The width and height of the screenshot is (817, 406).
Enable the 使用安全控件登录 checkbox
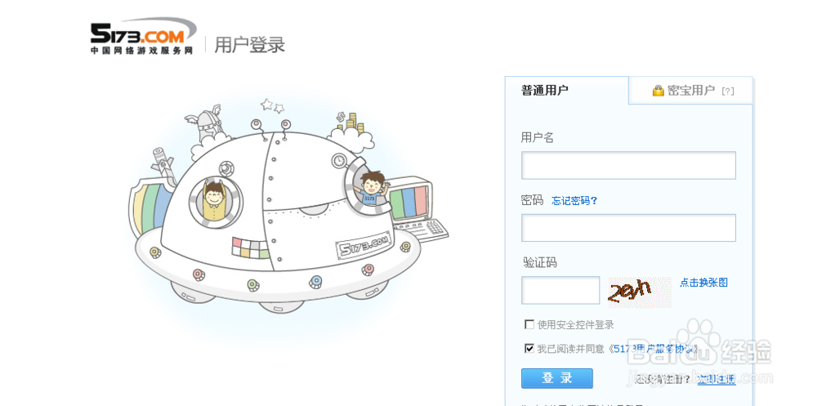coord(529,324)
